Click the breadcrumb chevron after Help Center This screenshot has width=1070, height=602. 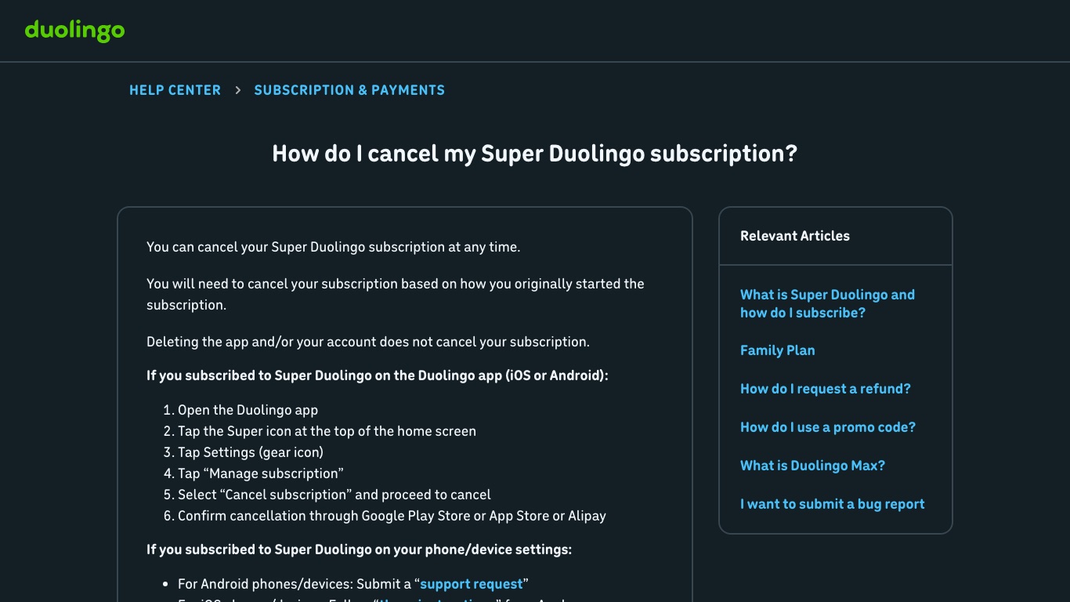[x=237, y=90]
